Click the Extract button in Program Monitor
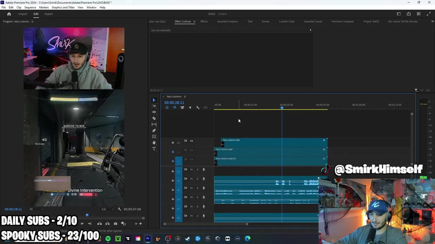This screenshot has width=435, height=244. click(107, 224)
